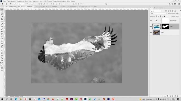181x101 pixels.
Task: Open the opacity dropdown arrow
Action: [x=180, y=14]
